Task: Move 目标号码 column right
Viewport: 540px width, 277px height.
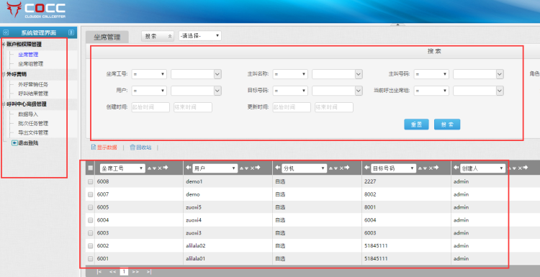Action: (x=436, y=168)
